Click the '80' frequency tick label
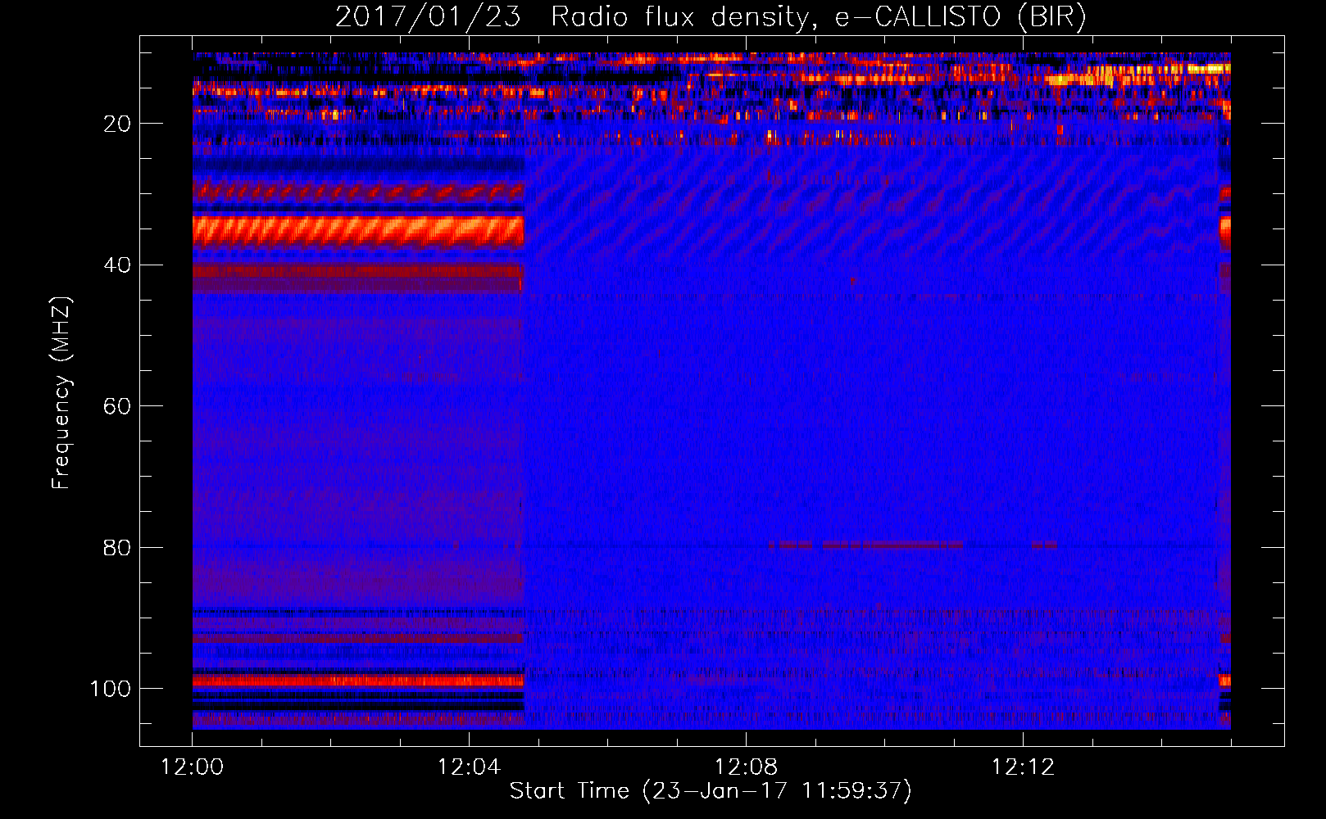The width and height of the screenshot is (1326, 819). pyautogui.click(x=117, y=547)
